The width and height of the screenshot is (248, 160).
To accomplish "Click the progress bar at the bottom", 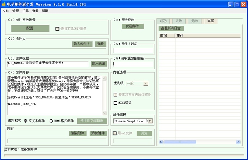I will [x=124, y=155].
